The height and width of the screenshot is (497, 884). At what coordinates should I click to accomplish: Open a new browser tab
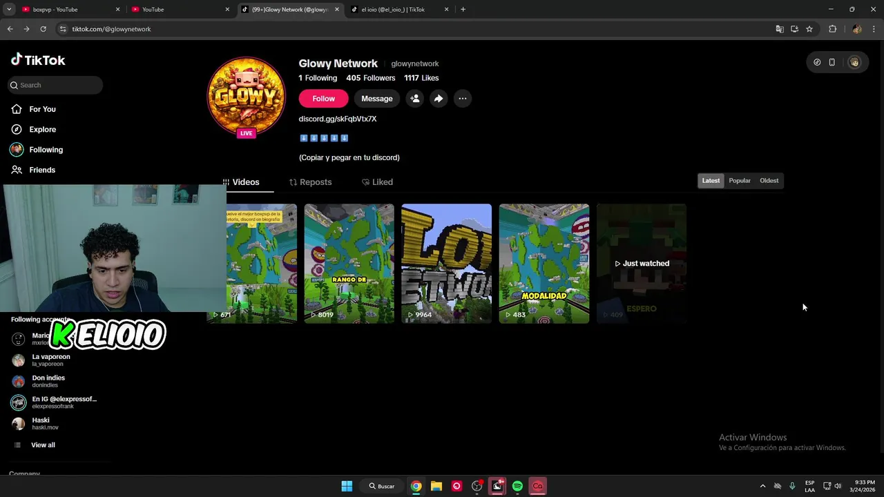pos(463,10)
